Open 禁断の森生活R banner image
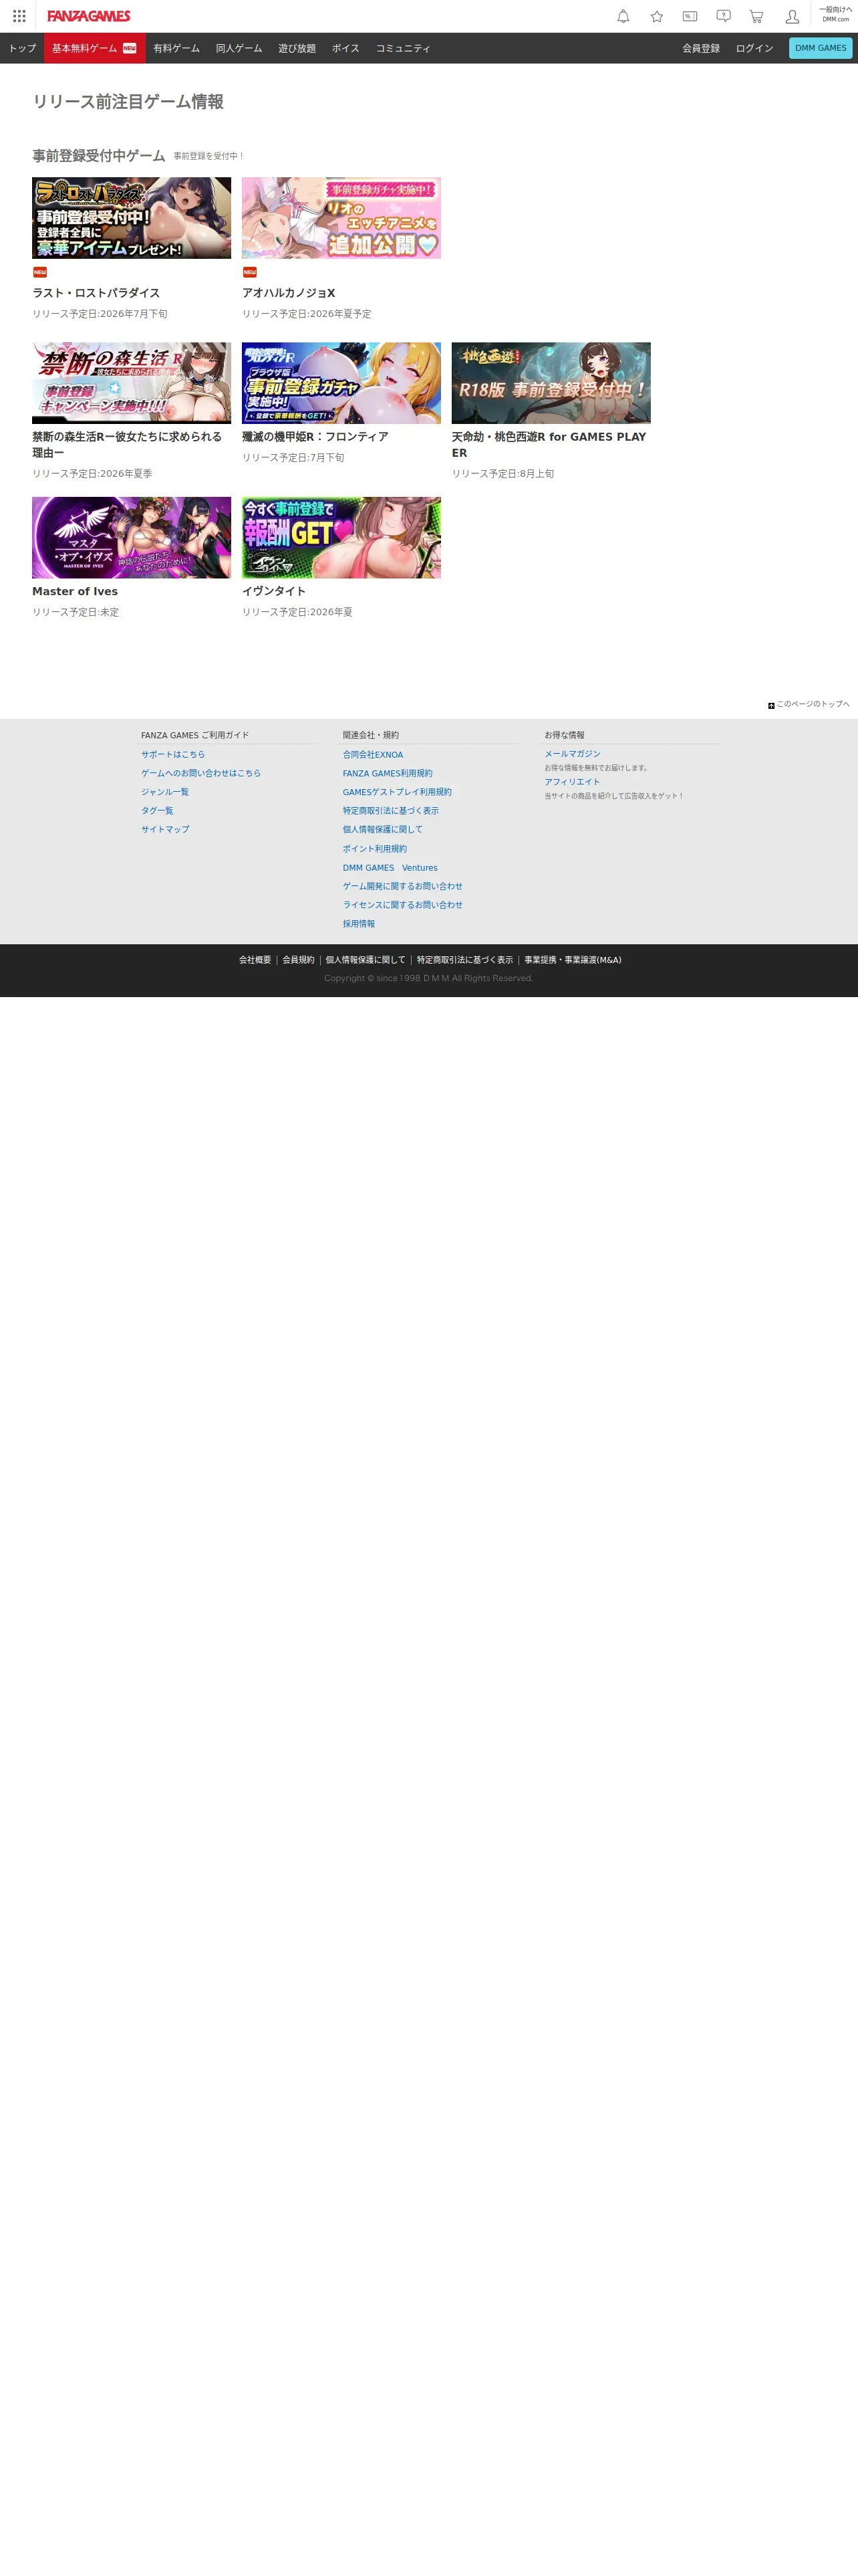 [132, 383]
